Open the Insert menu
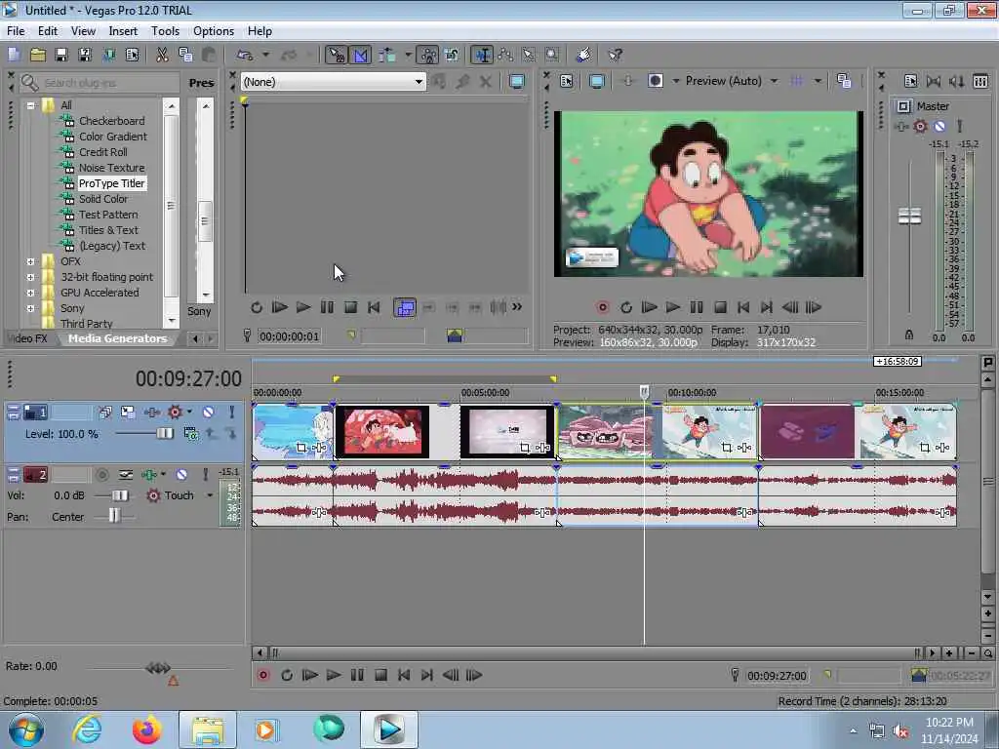Screen dimensions: 999x749 click(123, 30)
